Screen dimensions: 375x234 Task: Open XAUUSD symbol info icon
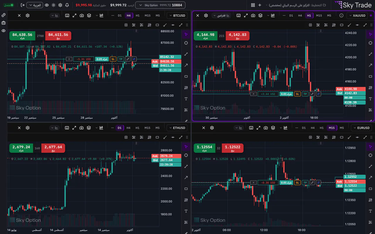341,16
